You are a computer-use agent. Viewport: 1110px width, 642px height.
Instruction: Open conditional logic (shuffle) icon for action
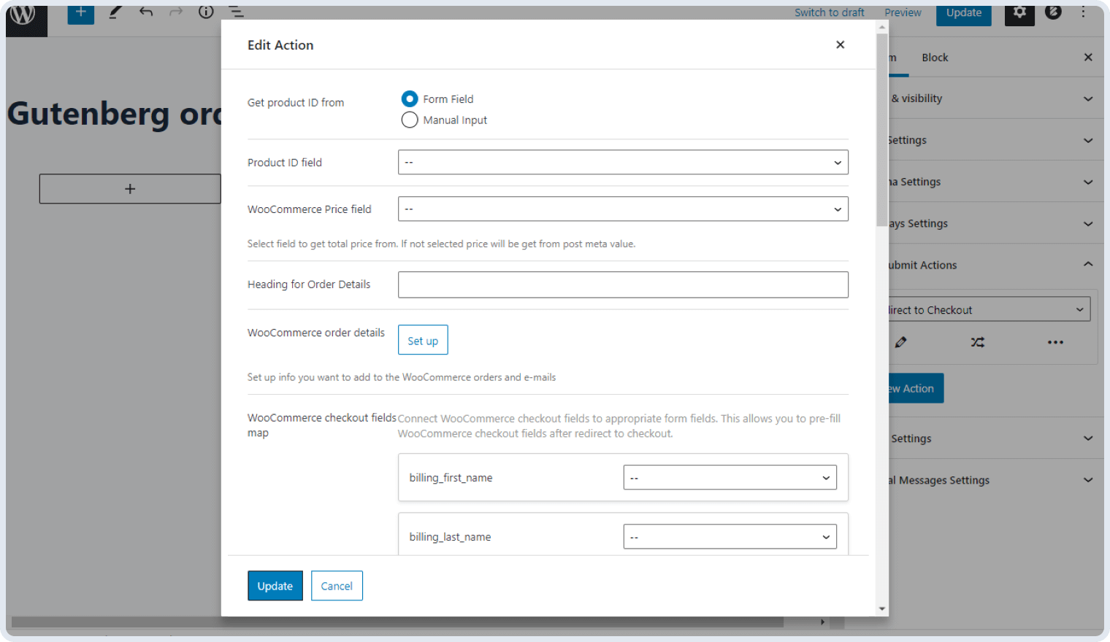(x=977, y=341)
